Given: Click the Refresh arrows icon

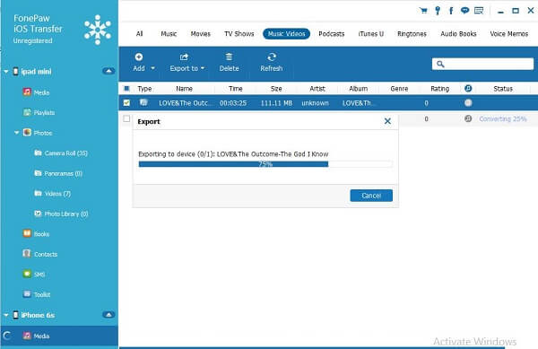Looking at the screenshot, I should 272,57.
